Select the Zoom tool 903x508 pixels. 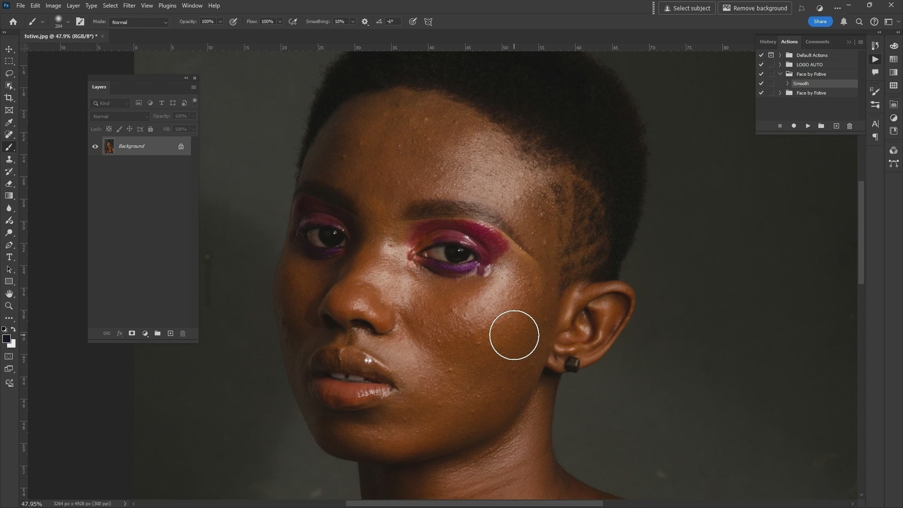point(9,306)
